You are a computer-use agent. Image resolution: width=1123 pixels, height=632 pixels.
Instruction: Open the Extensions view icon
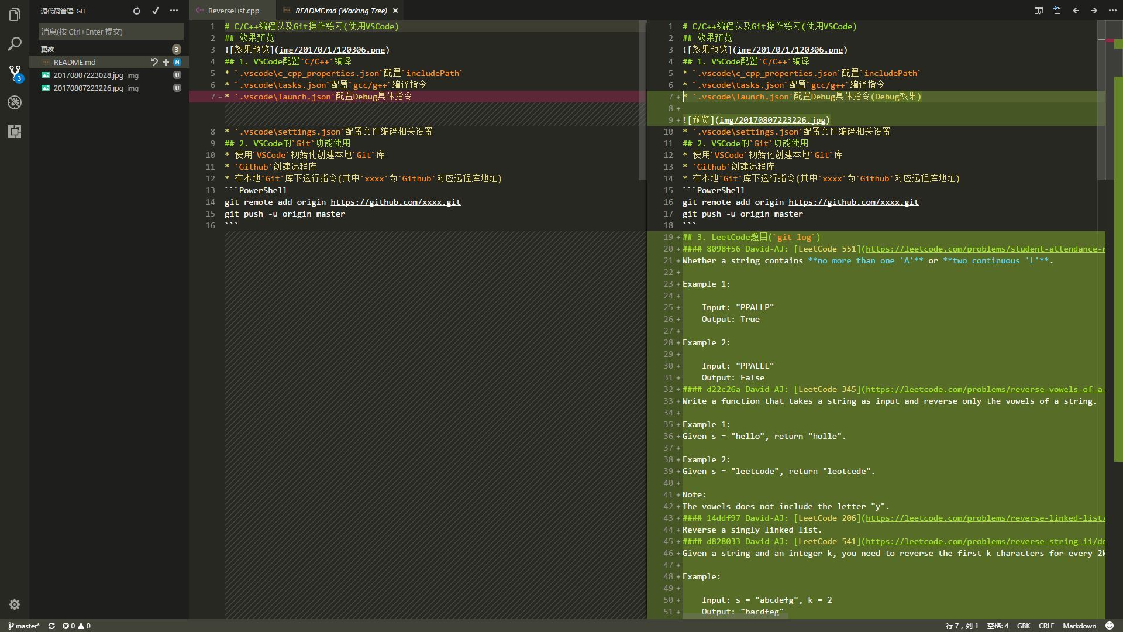[x=15, y=132]
